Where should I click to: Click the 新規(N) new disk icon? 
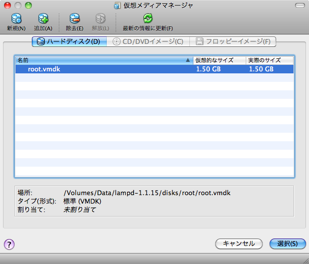pyautogui.click(x=16, y=18)
